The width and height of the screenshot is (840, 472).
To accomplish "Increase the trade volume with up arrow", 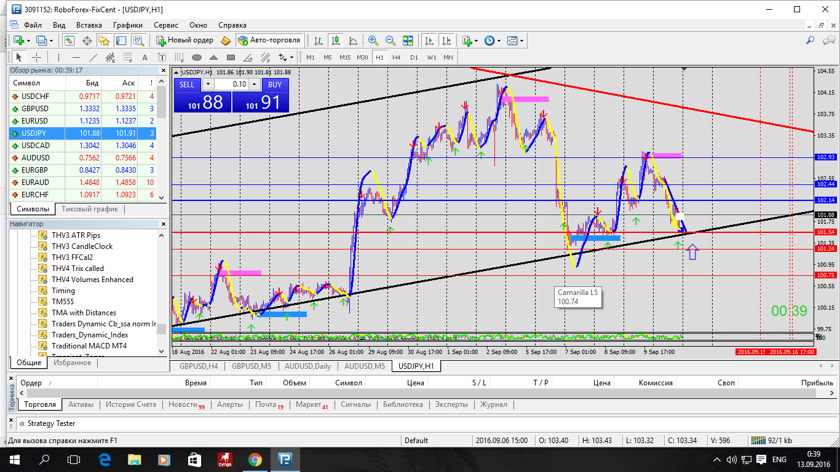I will (255, 84).
